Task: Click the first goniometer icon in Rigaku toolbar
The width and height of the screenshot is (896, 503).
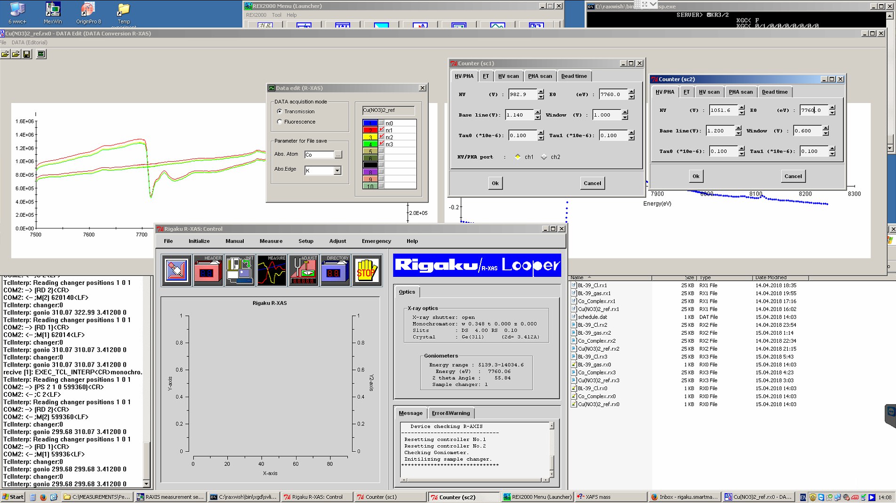Action: (176, 270)
